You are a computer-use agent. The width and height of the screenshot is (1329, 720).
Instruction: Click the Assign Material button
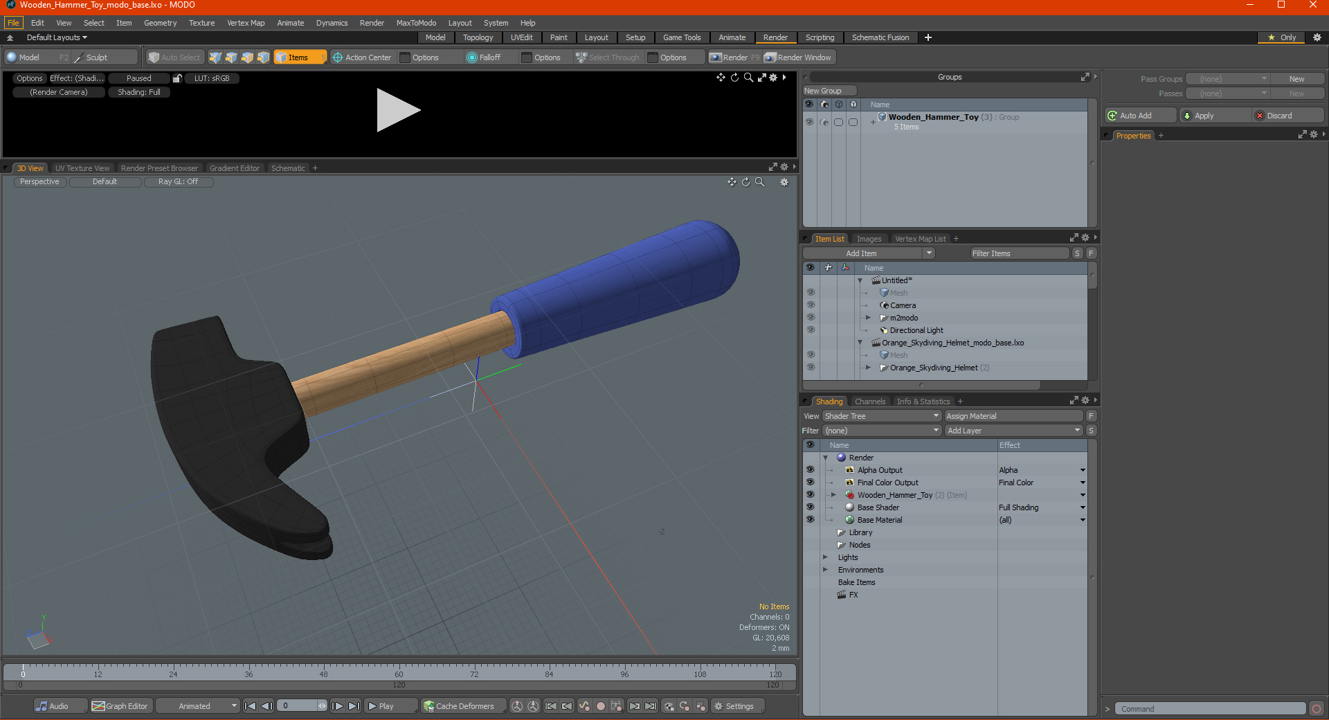tap(1013, 416)
